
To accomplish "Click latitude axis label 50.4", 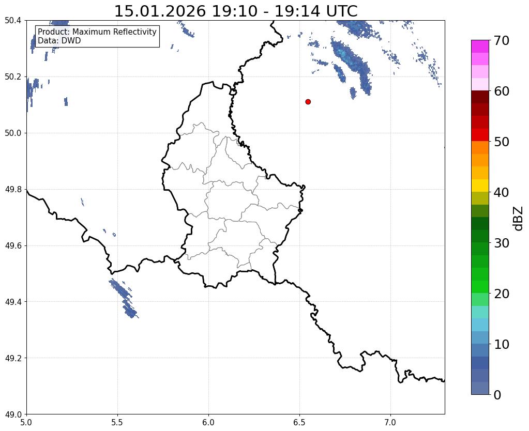I will 13,21.
